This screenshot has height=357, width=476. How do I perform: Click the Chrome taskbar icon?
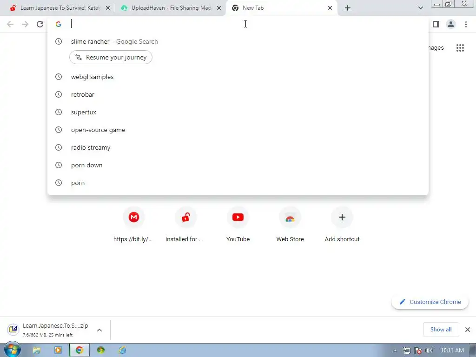[79, 350]
